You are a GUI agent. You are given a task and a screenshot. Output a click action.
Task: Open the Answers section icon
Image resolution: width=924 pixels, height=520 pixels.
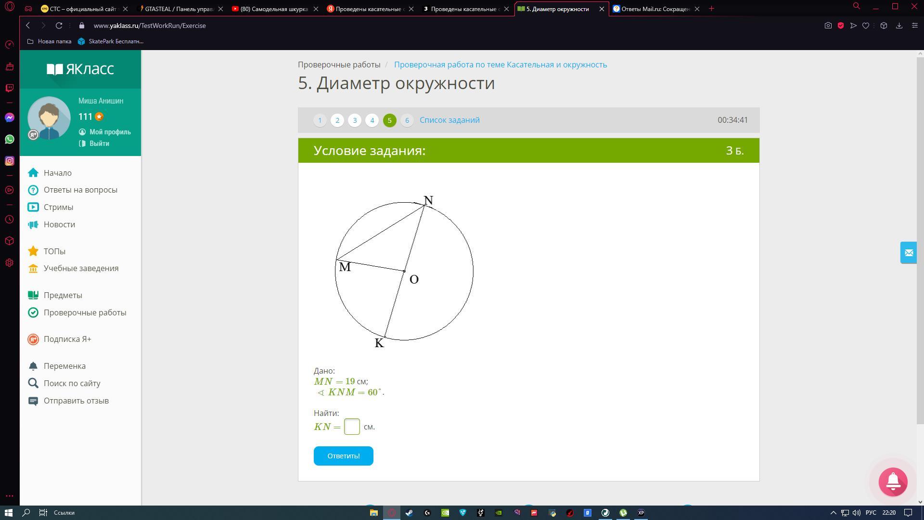coord(34,189)
